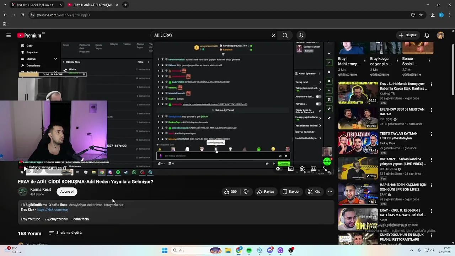The image size is (455, 256).
Task: Toggle autoplay switch in player
Action: pyautogui.click(x=279, y=169)
